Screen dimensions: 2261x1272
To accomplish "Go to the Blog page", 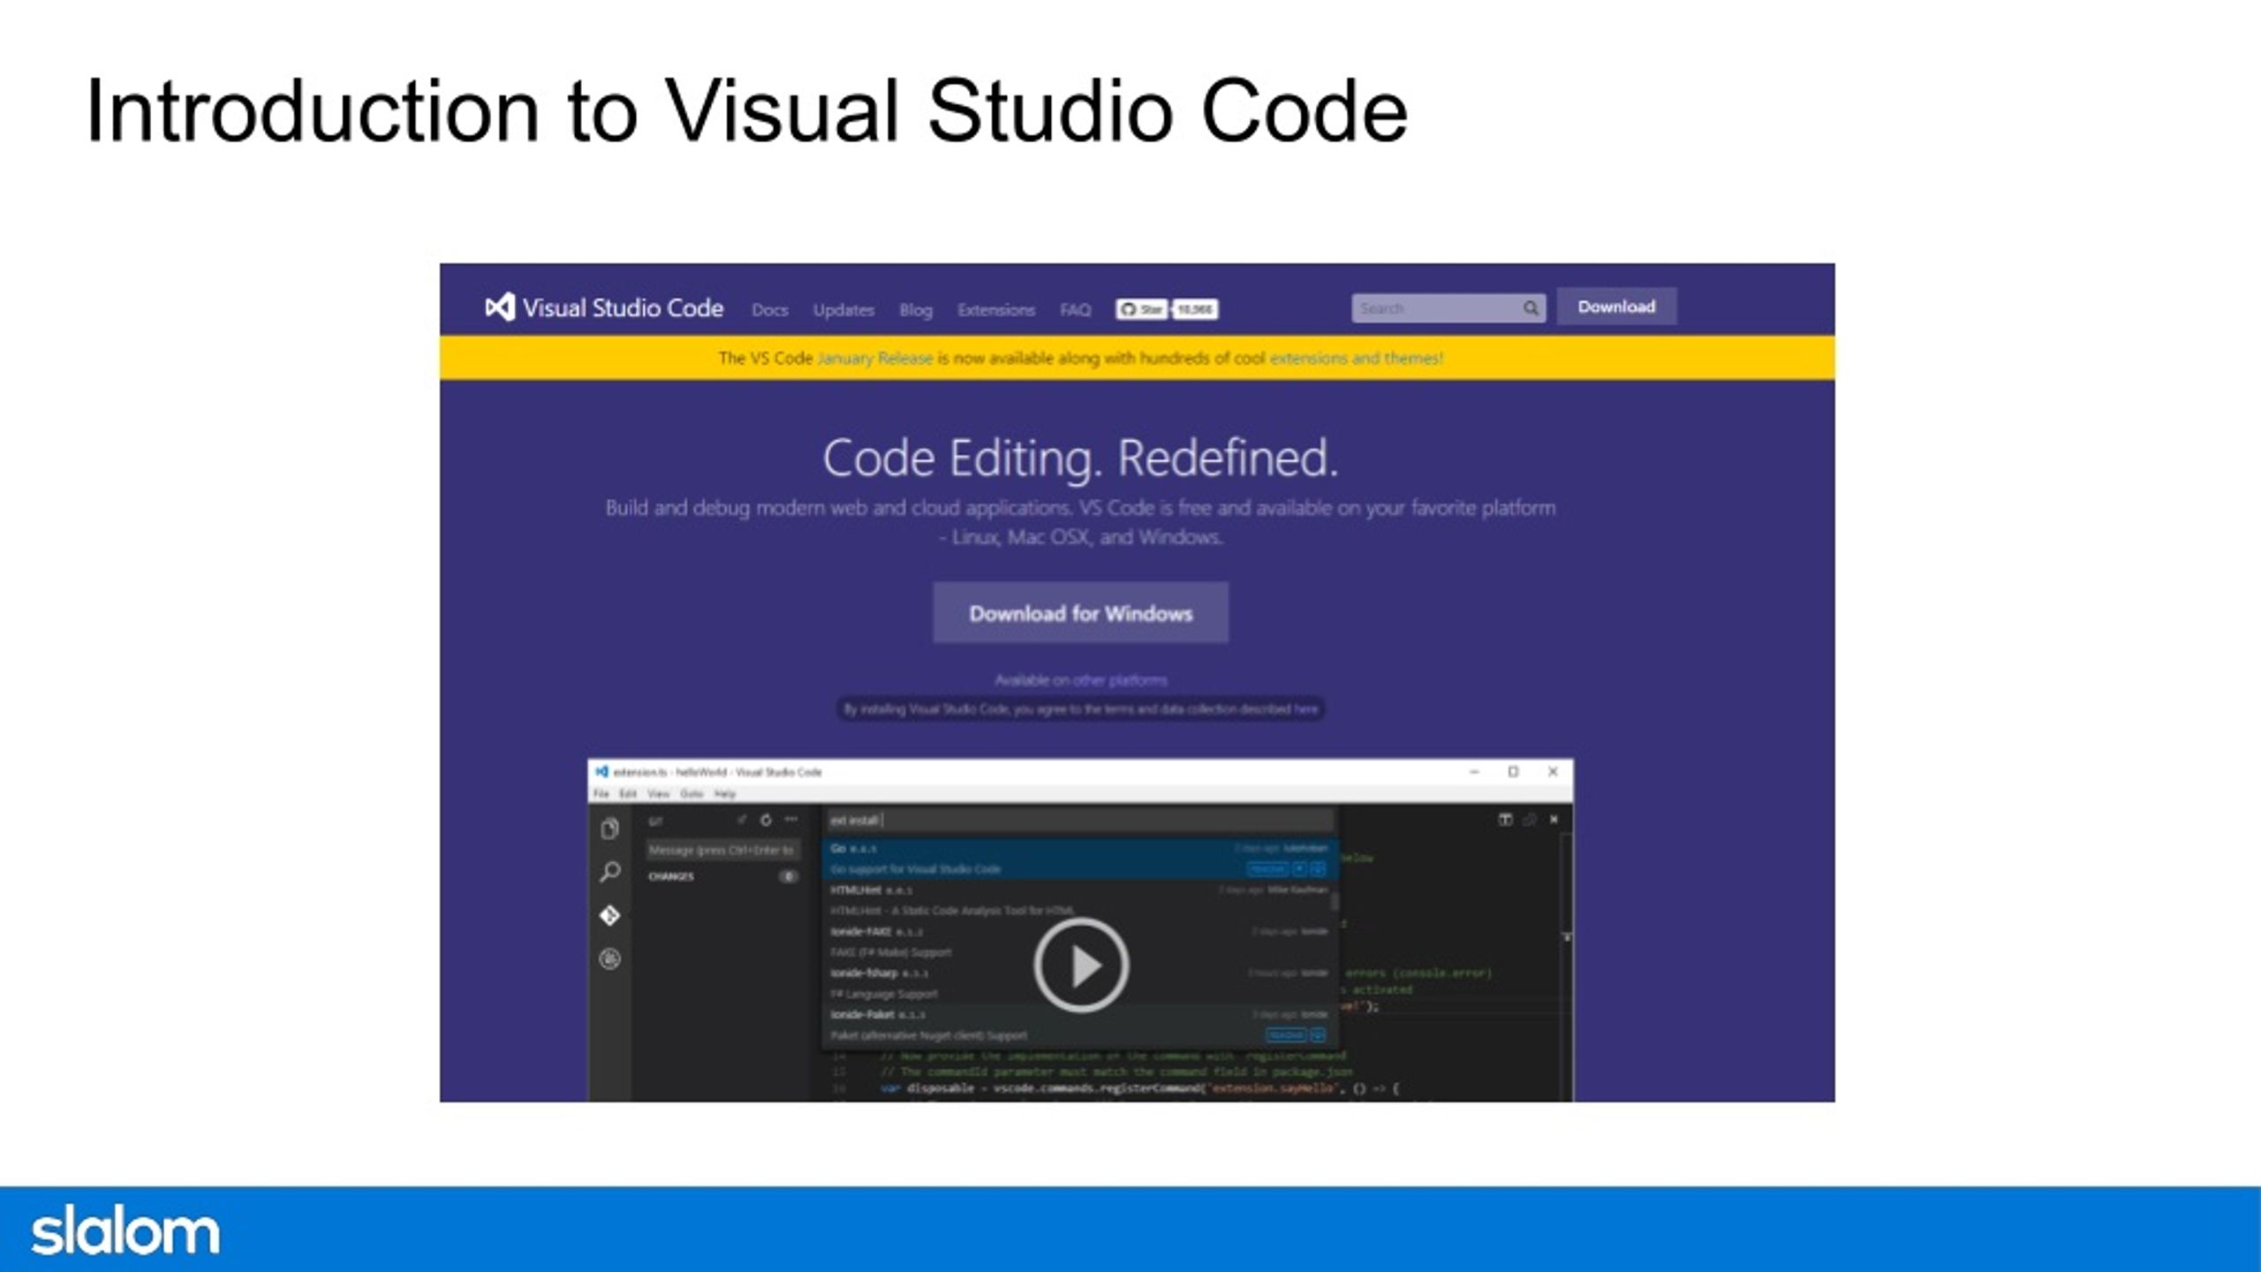I will [x=916, y=310].
